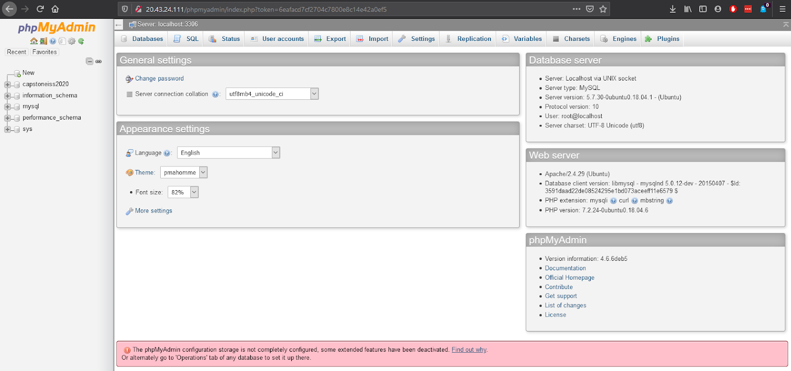Open Firefox Downloads icon
Image resolution: width=791 pixels, height=371 pixels.
(x=673, y=9)
